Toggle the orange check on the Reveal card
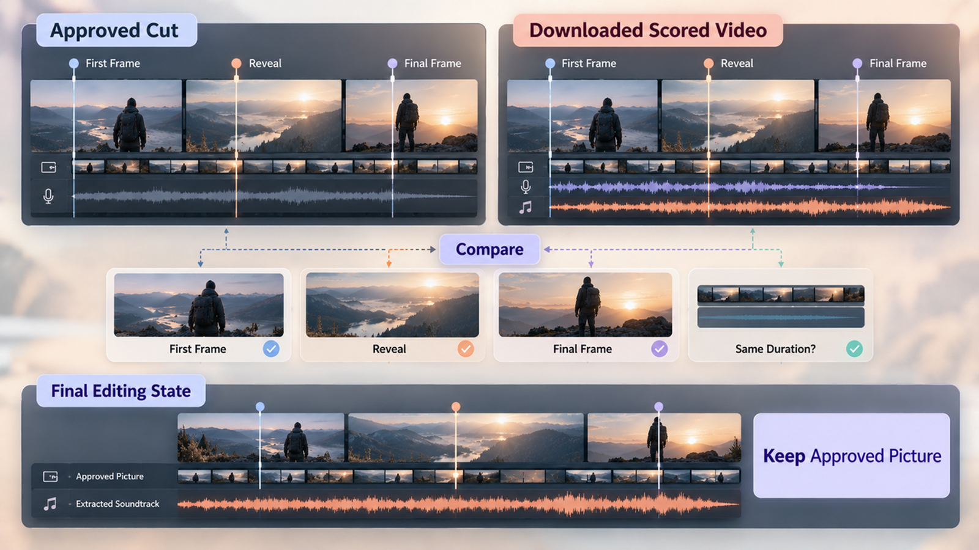This screenshot has width=979, height=550. [466, 348]
